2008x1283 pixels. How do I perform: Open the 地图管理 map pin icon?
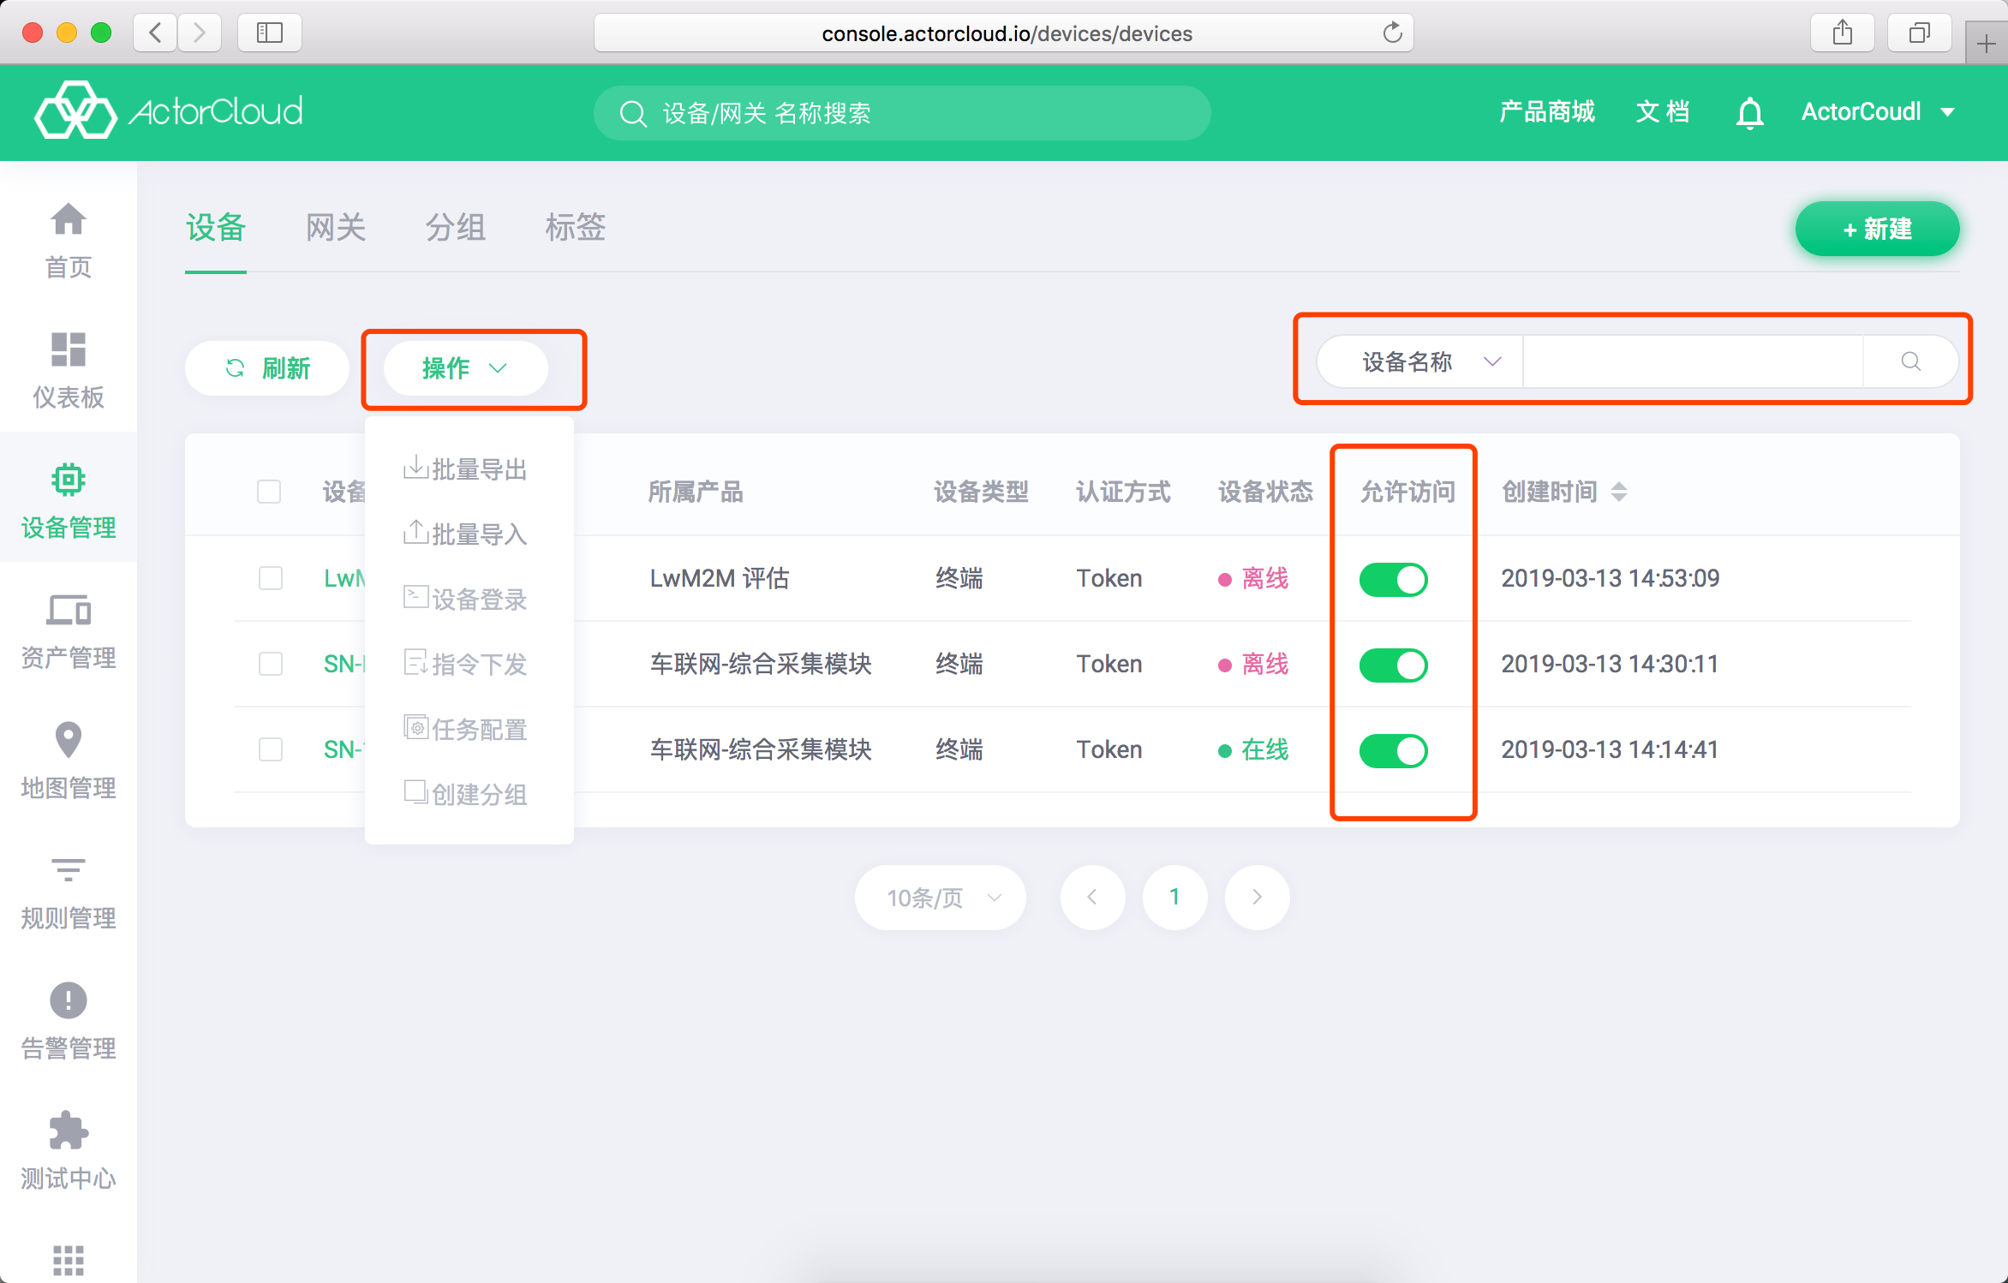(x=68, y=740)
